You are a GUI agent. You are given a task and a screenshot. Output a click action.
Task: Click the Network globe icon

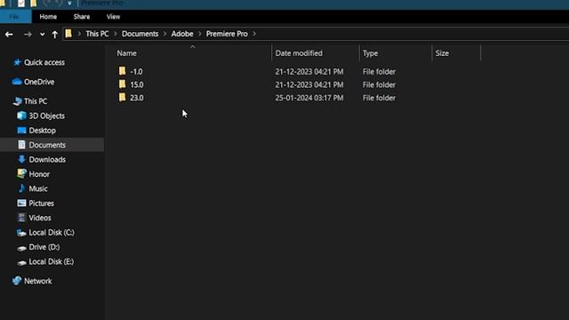(x=17, y=281)
